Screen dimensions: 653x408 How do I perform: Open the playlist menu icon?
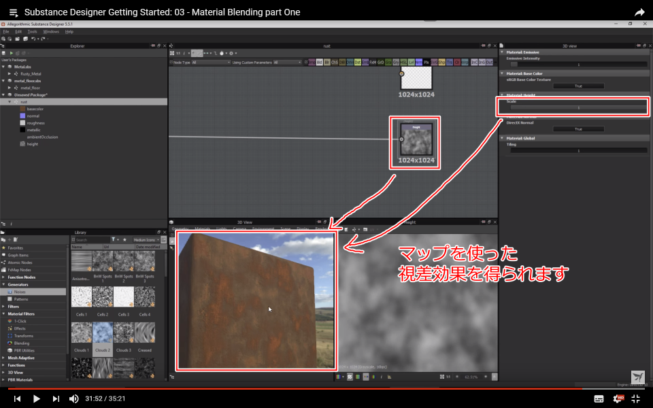[14, 12]
